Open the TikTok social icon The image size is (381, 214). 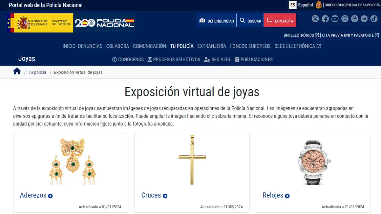click(x=374, y=19)
